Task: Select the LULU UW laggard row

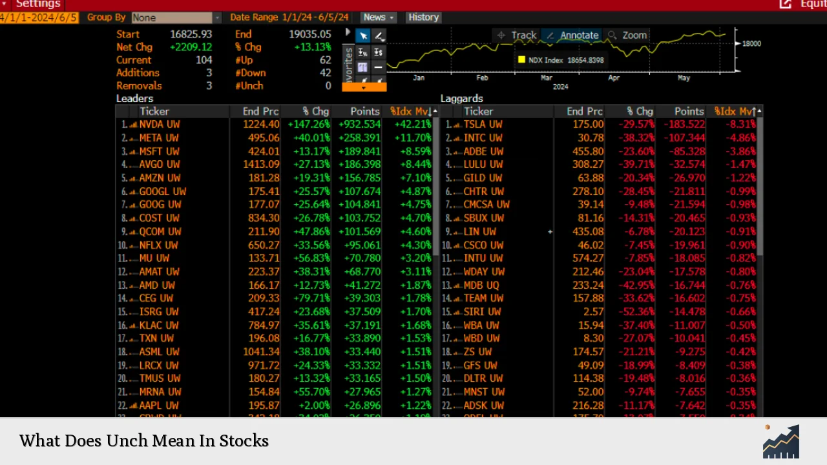Action: 599,165
